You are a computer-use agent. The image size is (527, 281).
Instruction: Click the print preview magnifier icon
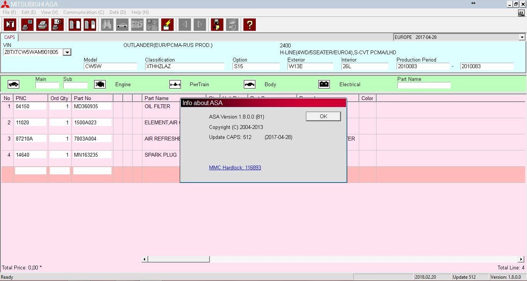[x=57, y=25]
